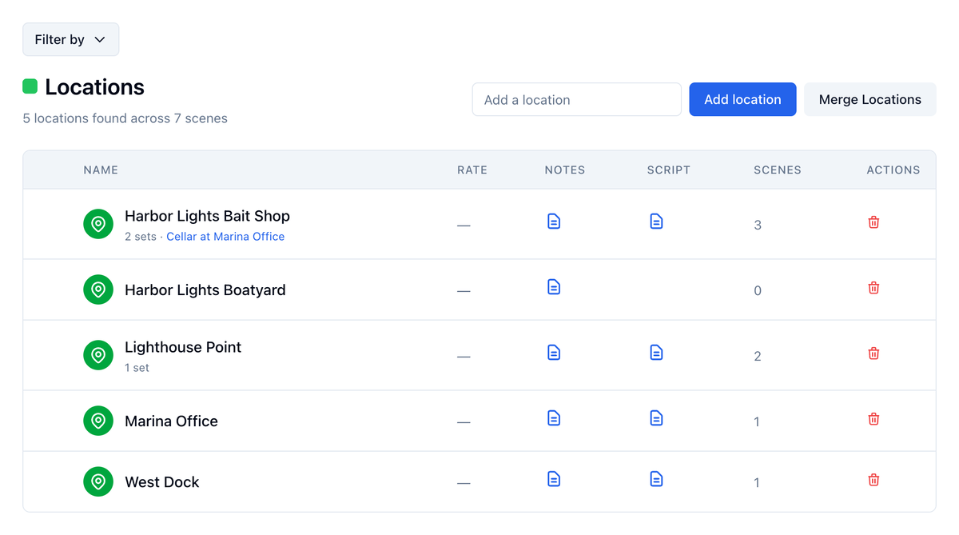Open notes for Harbor Lights Bait Shop

click(x=554, y=222)
